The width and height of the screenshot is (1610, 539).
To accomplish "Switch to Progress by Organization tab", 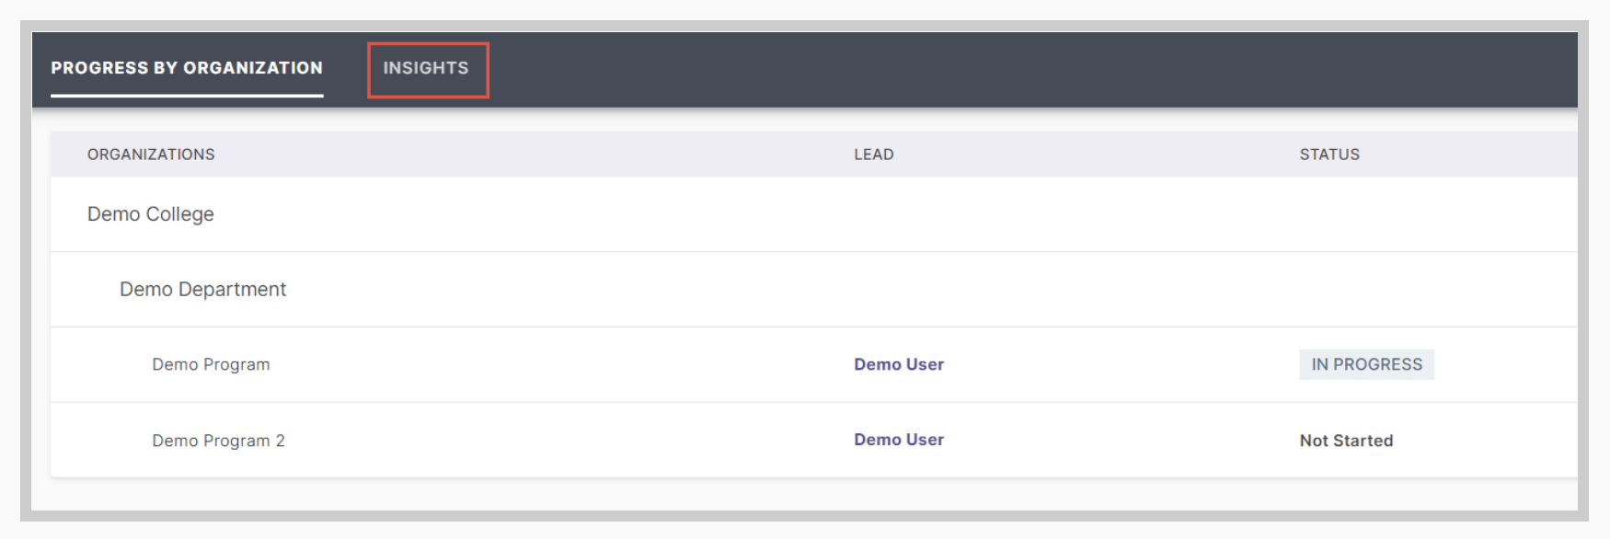I will tap(187, 68).
